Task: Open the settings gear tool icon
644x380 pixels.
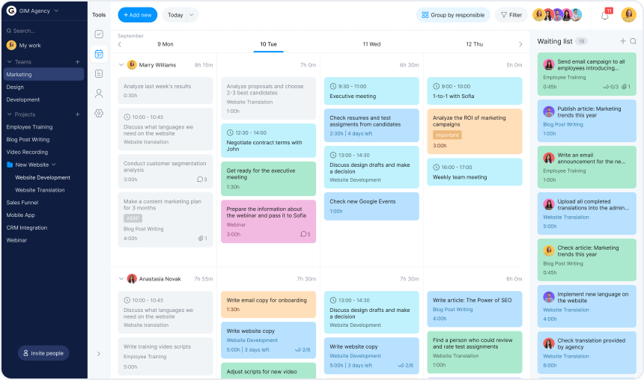Action: click(99, 113)
